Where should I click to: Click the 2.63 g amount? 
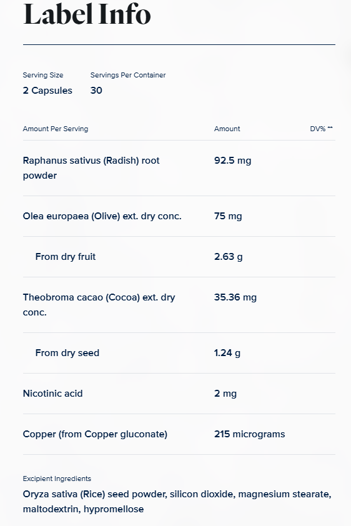click(229, 257)
